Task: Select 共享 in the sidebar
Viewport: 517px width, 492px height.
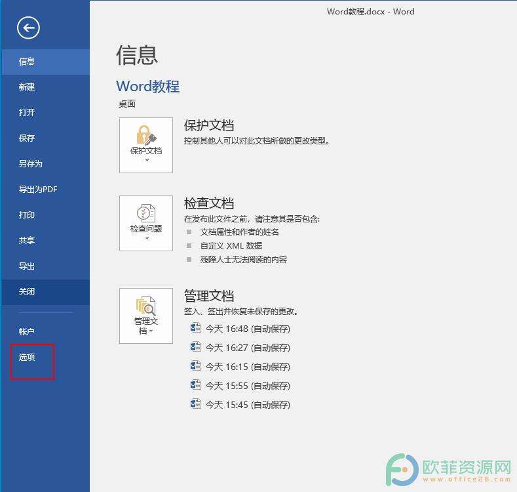Action: [x=45, y=240]
